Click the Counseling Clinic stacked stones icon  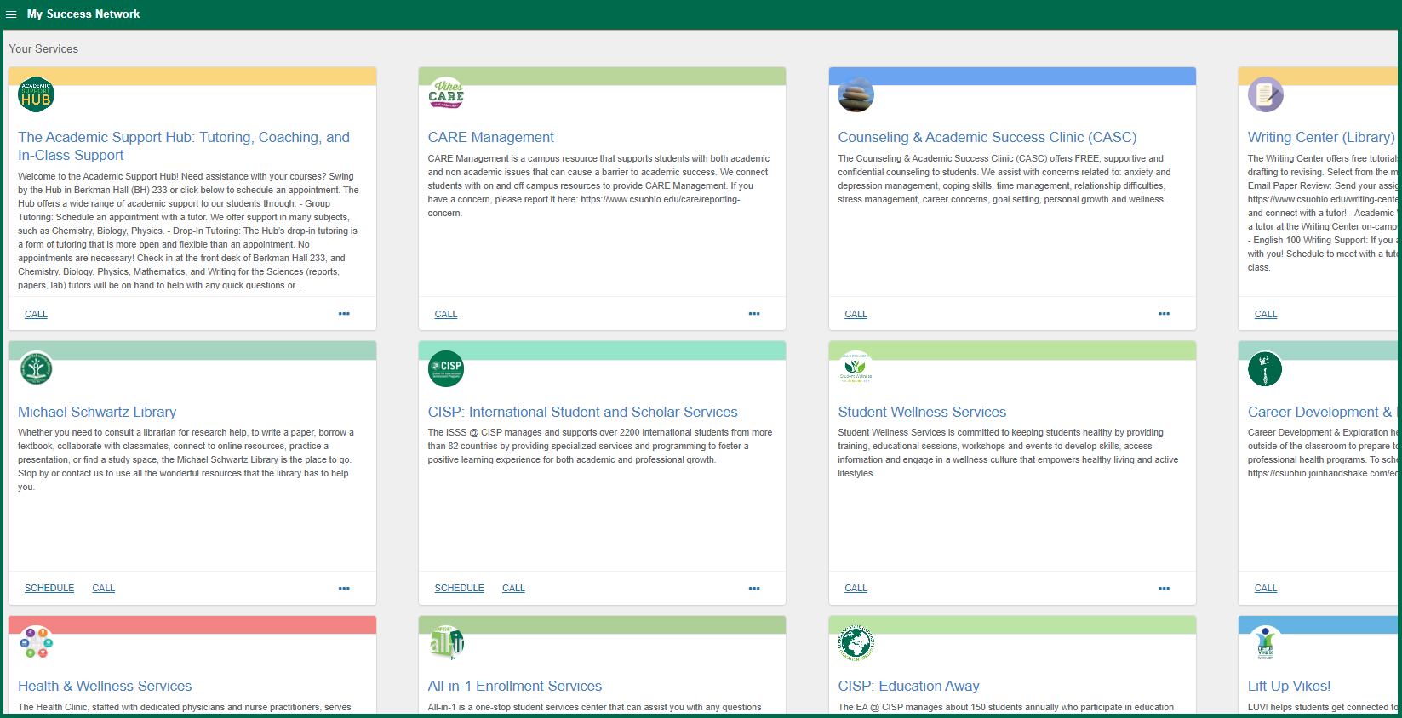click(x=856, y=94)
